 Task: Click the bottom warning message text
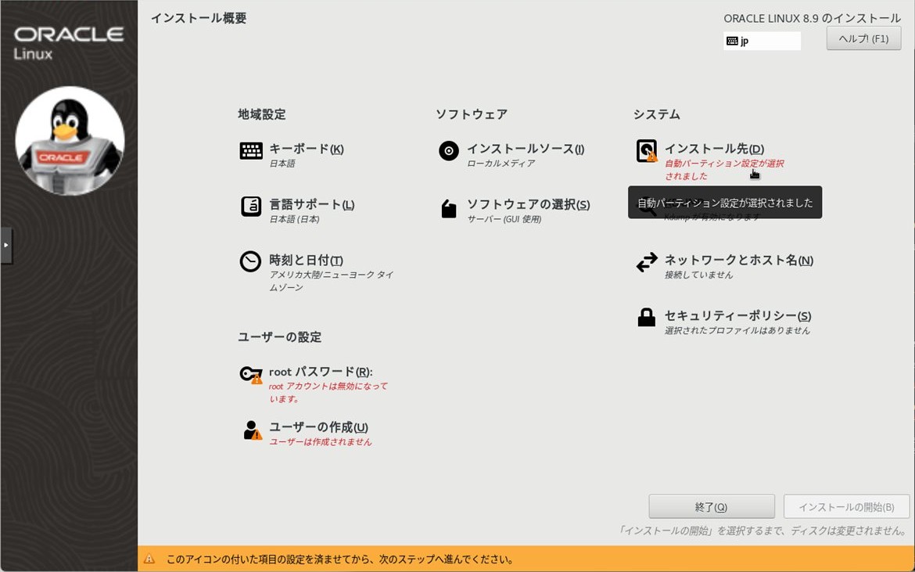click(339, 559)
